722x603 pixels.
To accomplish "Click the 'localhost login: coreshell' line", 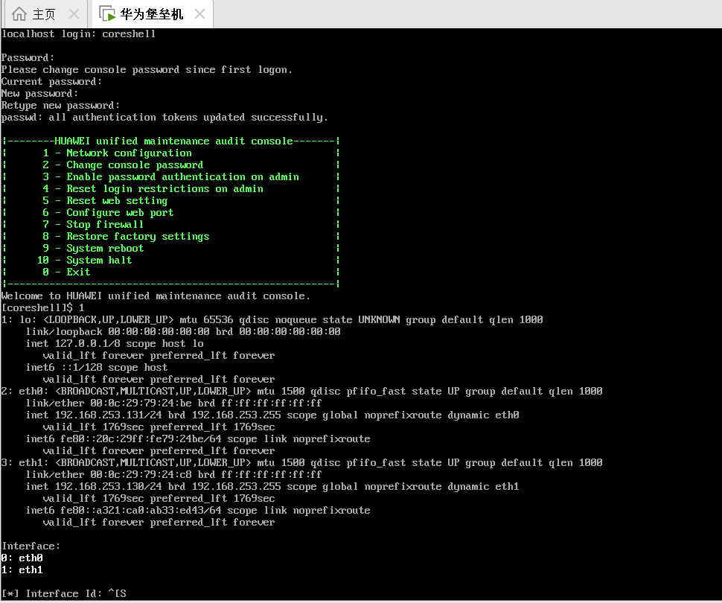I will point(79,33).
